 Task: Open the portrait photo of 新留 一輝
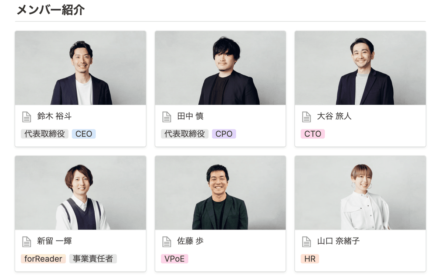tap(80, 193)
